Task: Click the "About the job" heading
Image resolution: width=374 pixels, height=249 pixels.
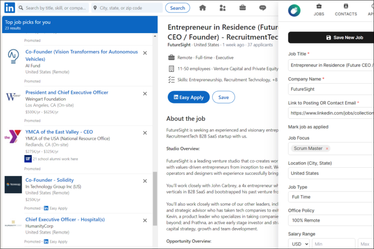Action: point(186,118)
